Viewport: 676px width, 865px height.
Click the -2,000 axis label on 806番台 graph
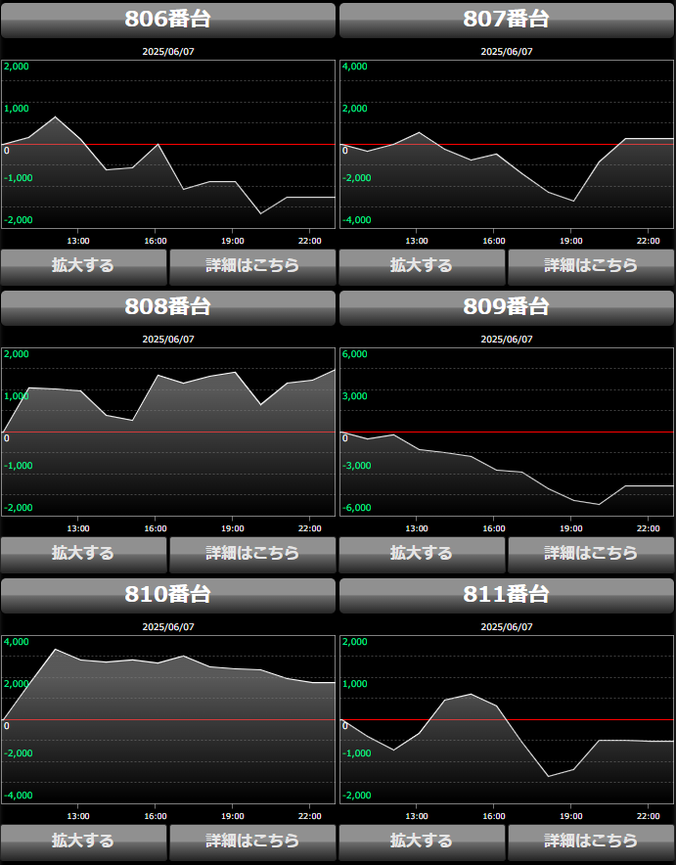tap(19, 220)
